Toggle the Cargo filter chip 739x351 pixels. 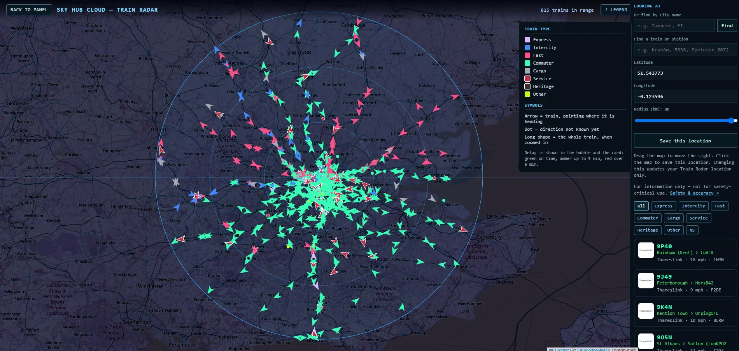click(674, 218)
